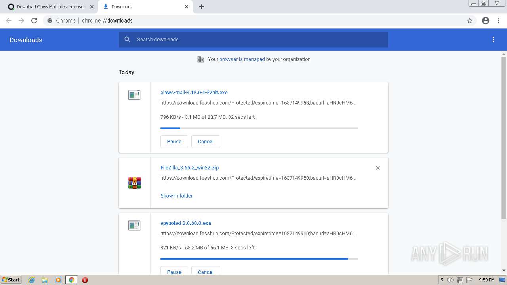Click the claws-mail download source URL

258,103
